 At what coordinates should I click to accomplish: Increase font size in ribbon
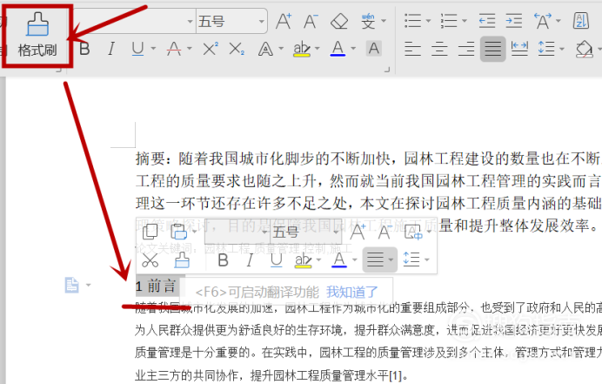click(284, 21)
